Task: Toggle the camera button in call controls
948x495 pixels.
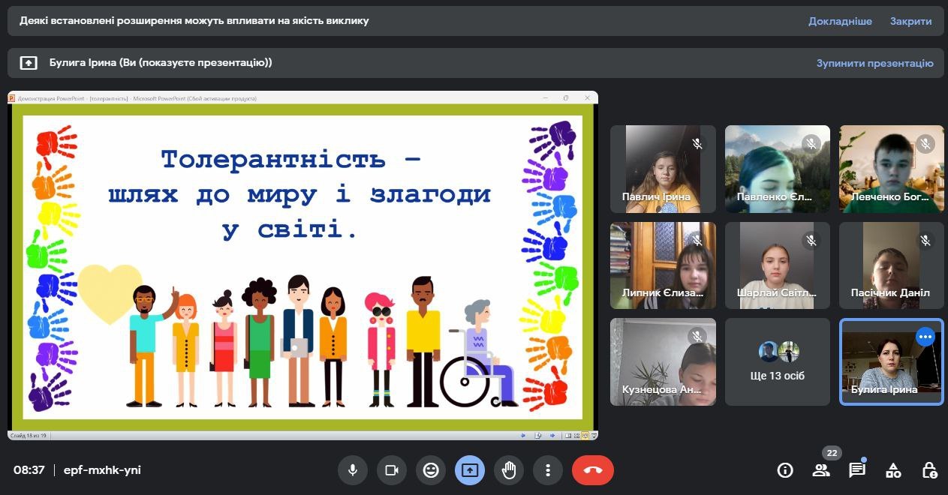Action: (x=391, y=470)
